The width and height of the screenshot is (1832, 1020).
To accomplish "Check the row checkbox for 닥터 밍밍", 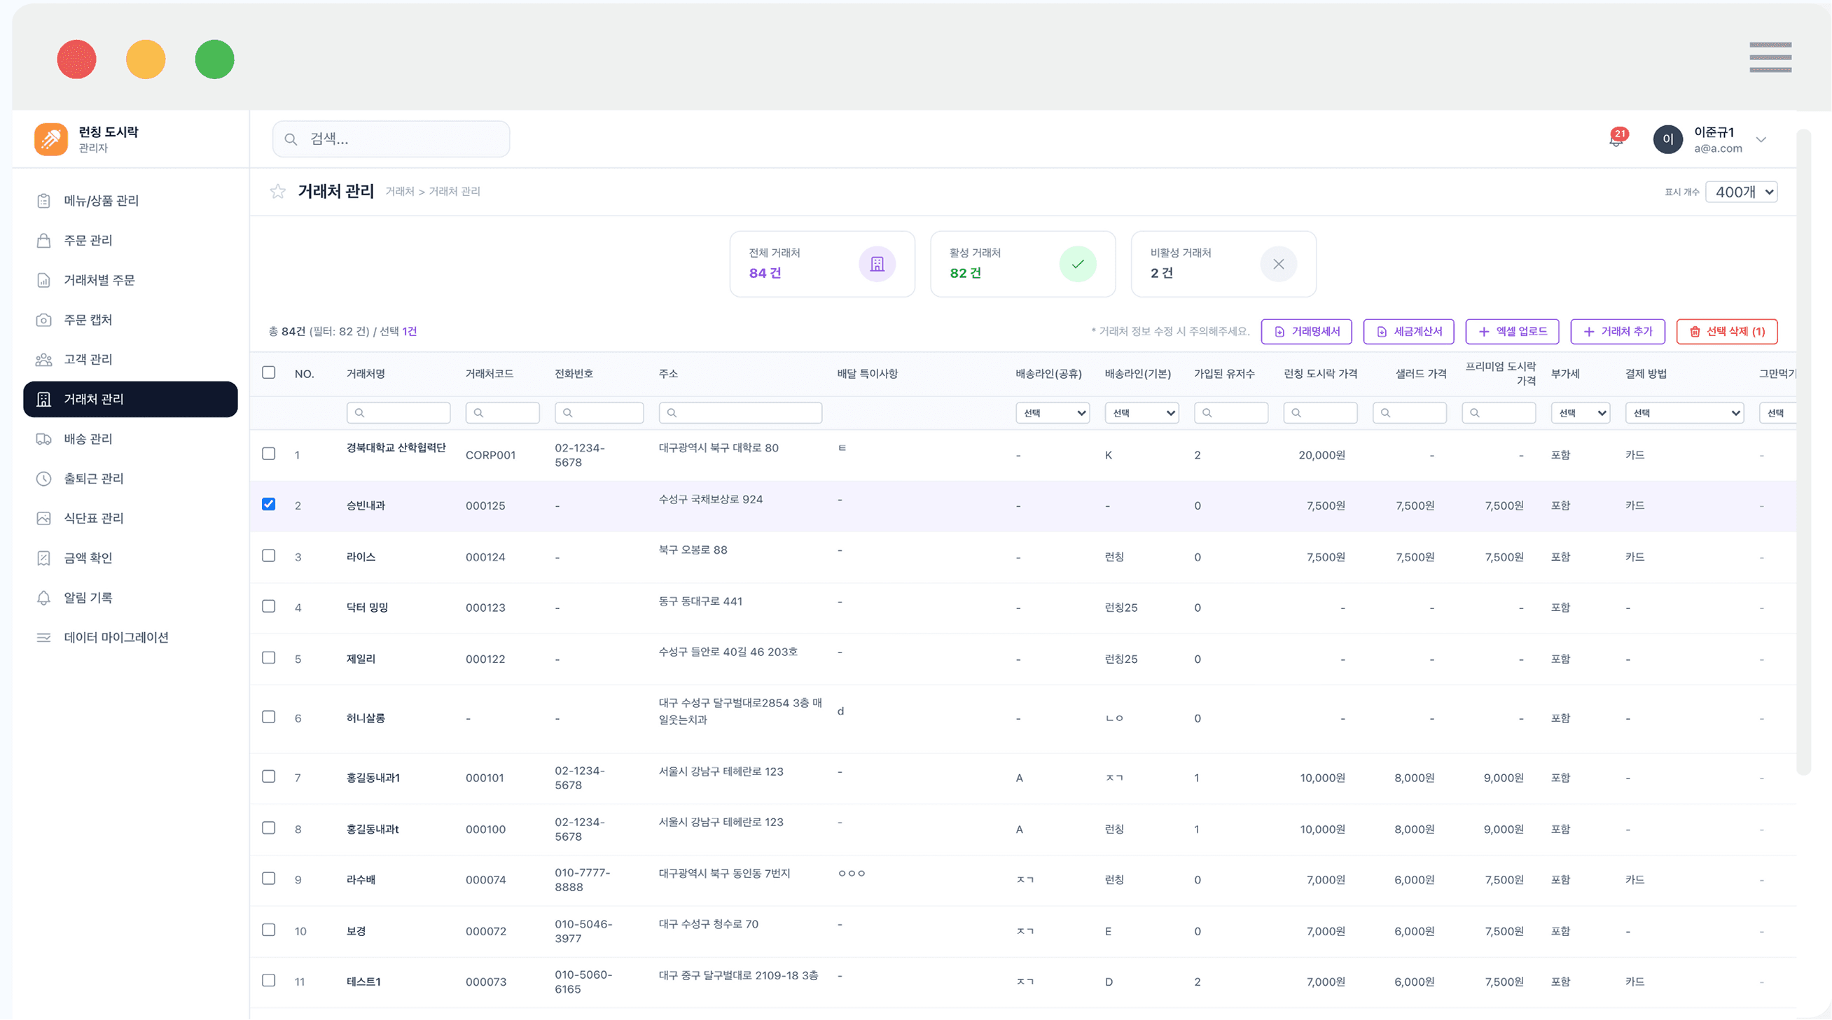I will 268,606.
